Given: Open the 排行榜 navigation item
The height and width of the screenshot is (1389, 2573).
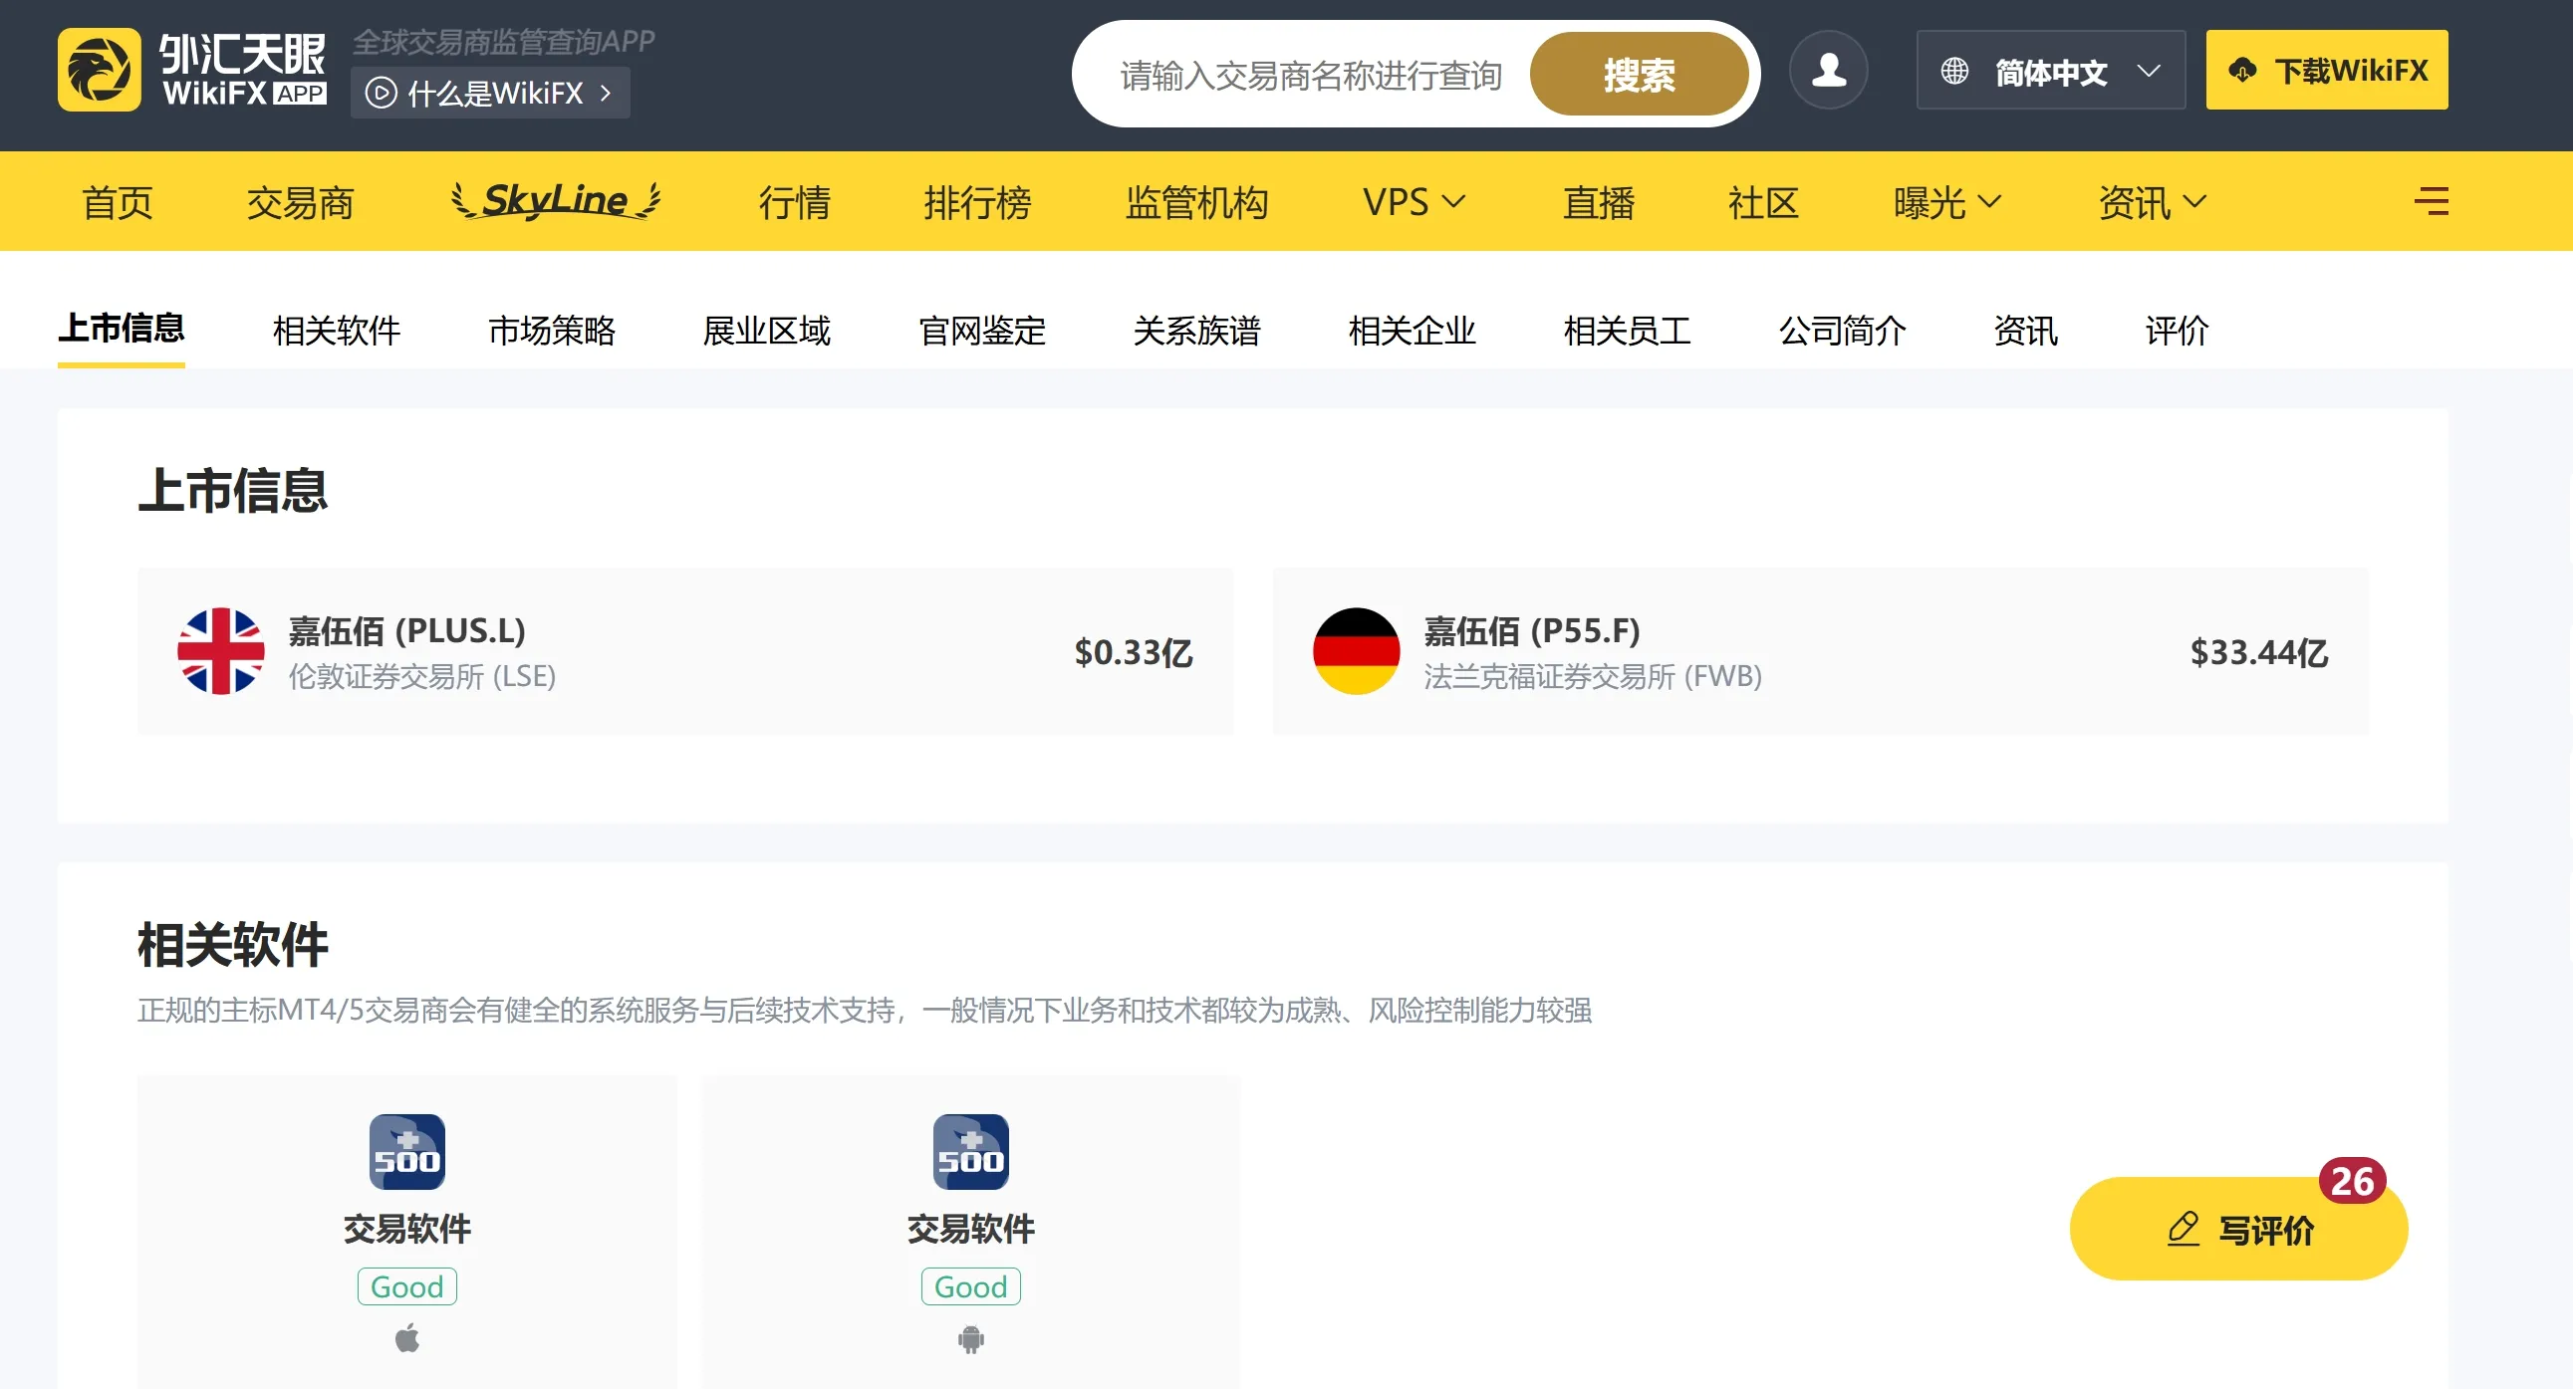Looking at the screenshot, I should (x=977, y=203).
